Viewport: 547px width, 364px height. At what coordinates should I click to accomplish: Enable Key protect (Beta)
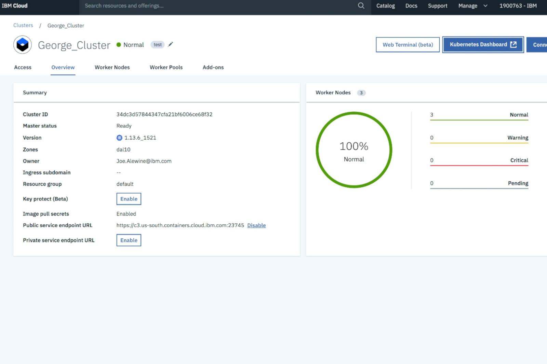[x=129, y=199]
